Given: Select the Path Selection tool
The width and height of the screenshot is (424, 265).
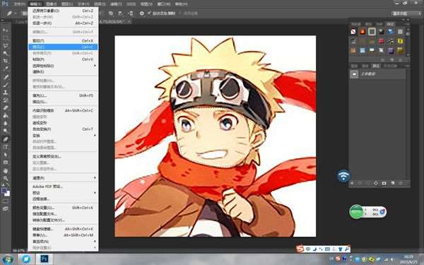Looking at the screenshot, I should tap(6, 155).
